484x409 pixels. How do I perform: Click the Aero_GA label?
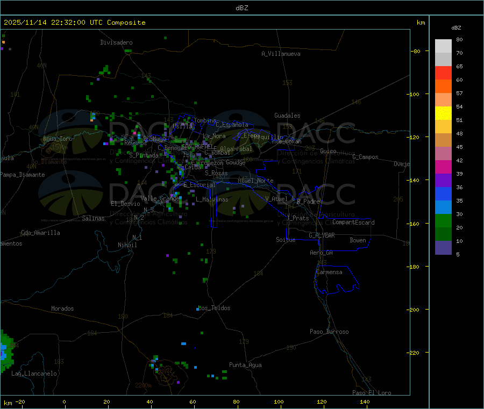coord(321,253)
